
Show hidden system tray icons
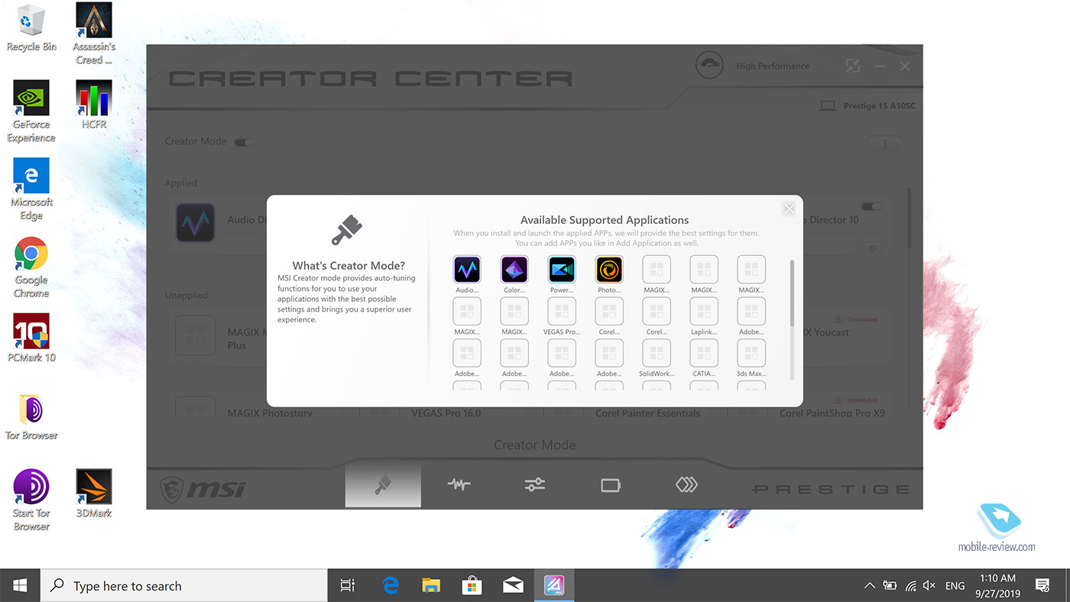[869, 586]
